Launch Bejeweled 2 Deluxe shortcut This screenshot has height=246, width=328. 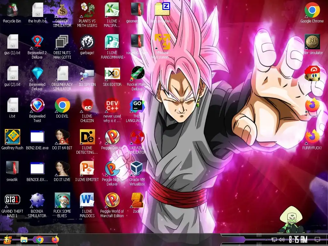pos(37,47)
